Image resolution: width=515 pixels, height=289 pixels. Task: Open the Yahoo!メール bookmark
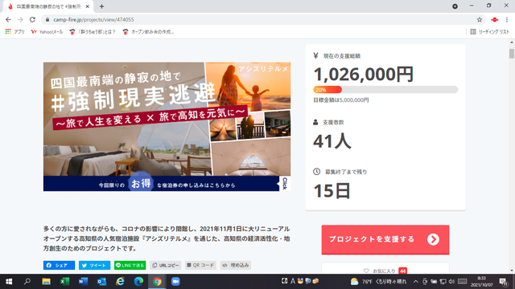pos(47,32)
